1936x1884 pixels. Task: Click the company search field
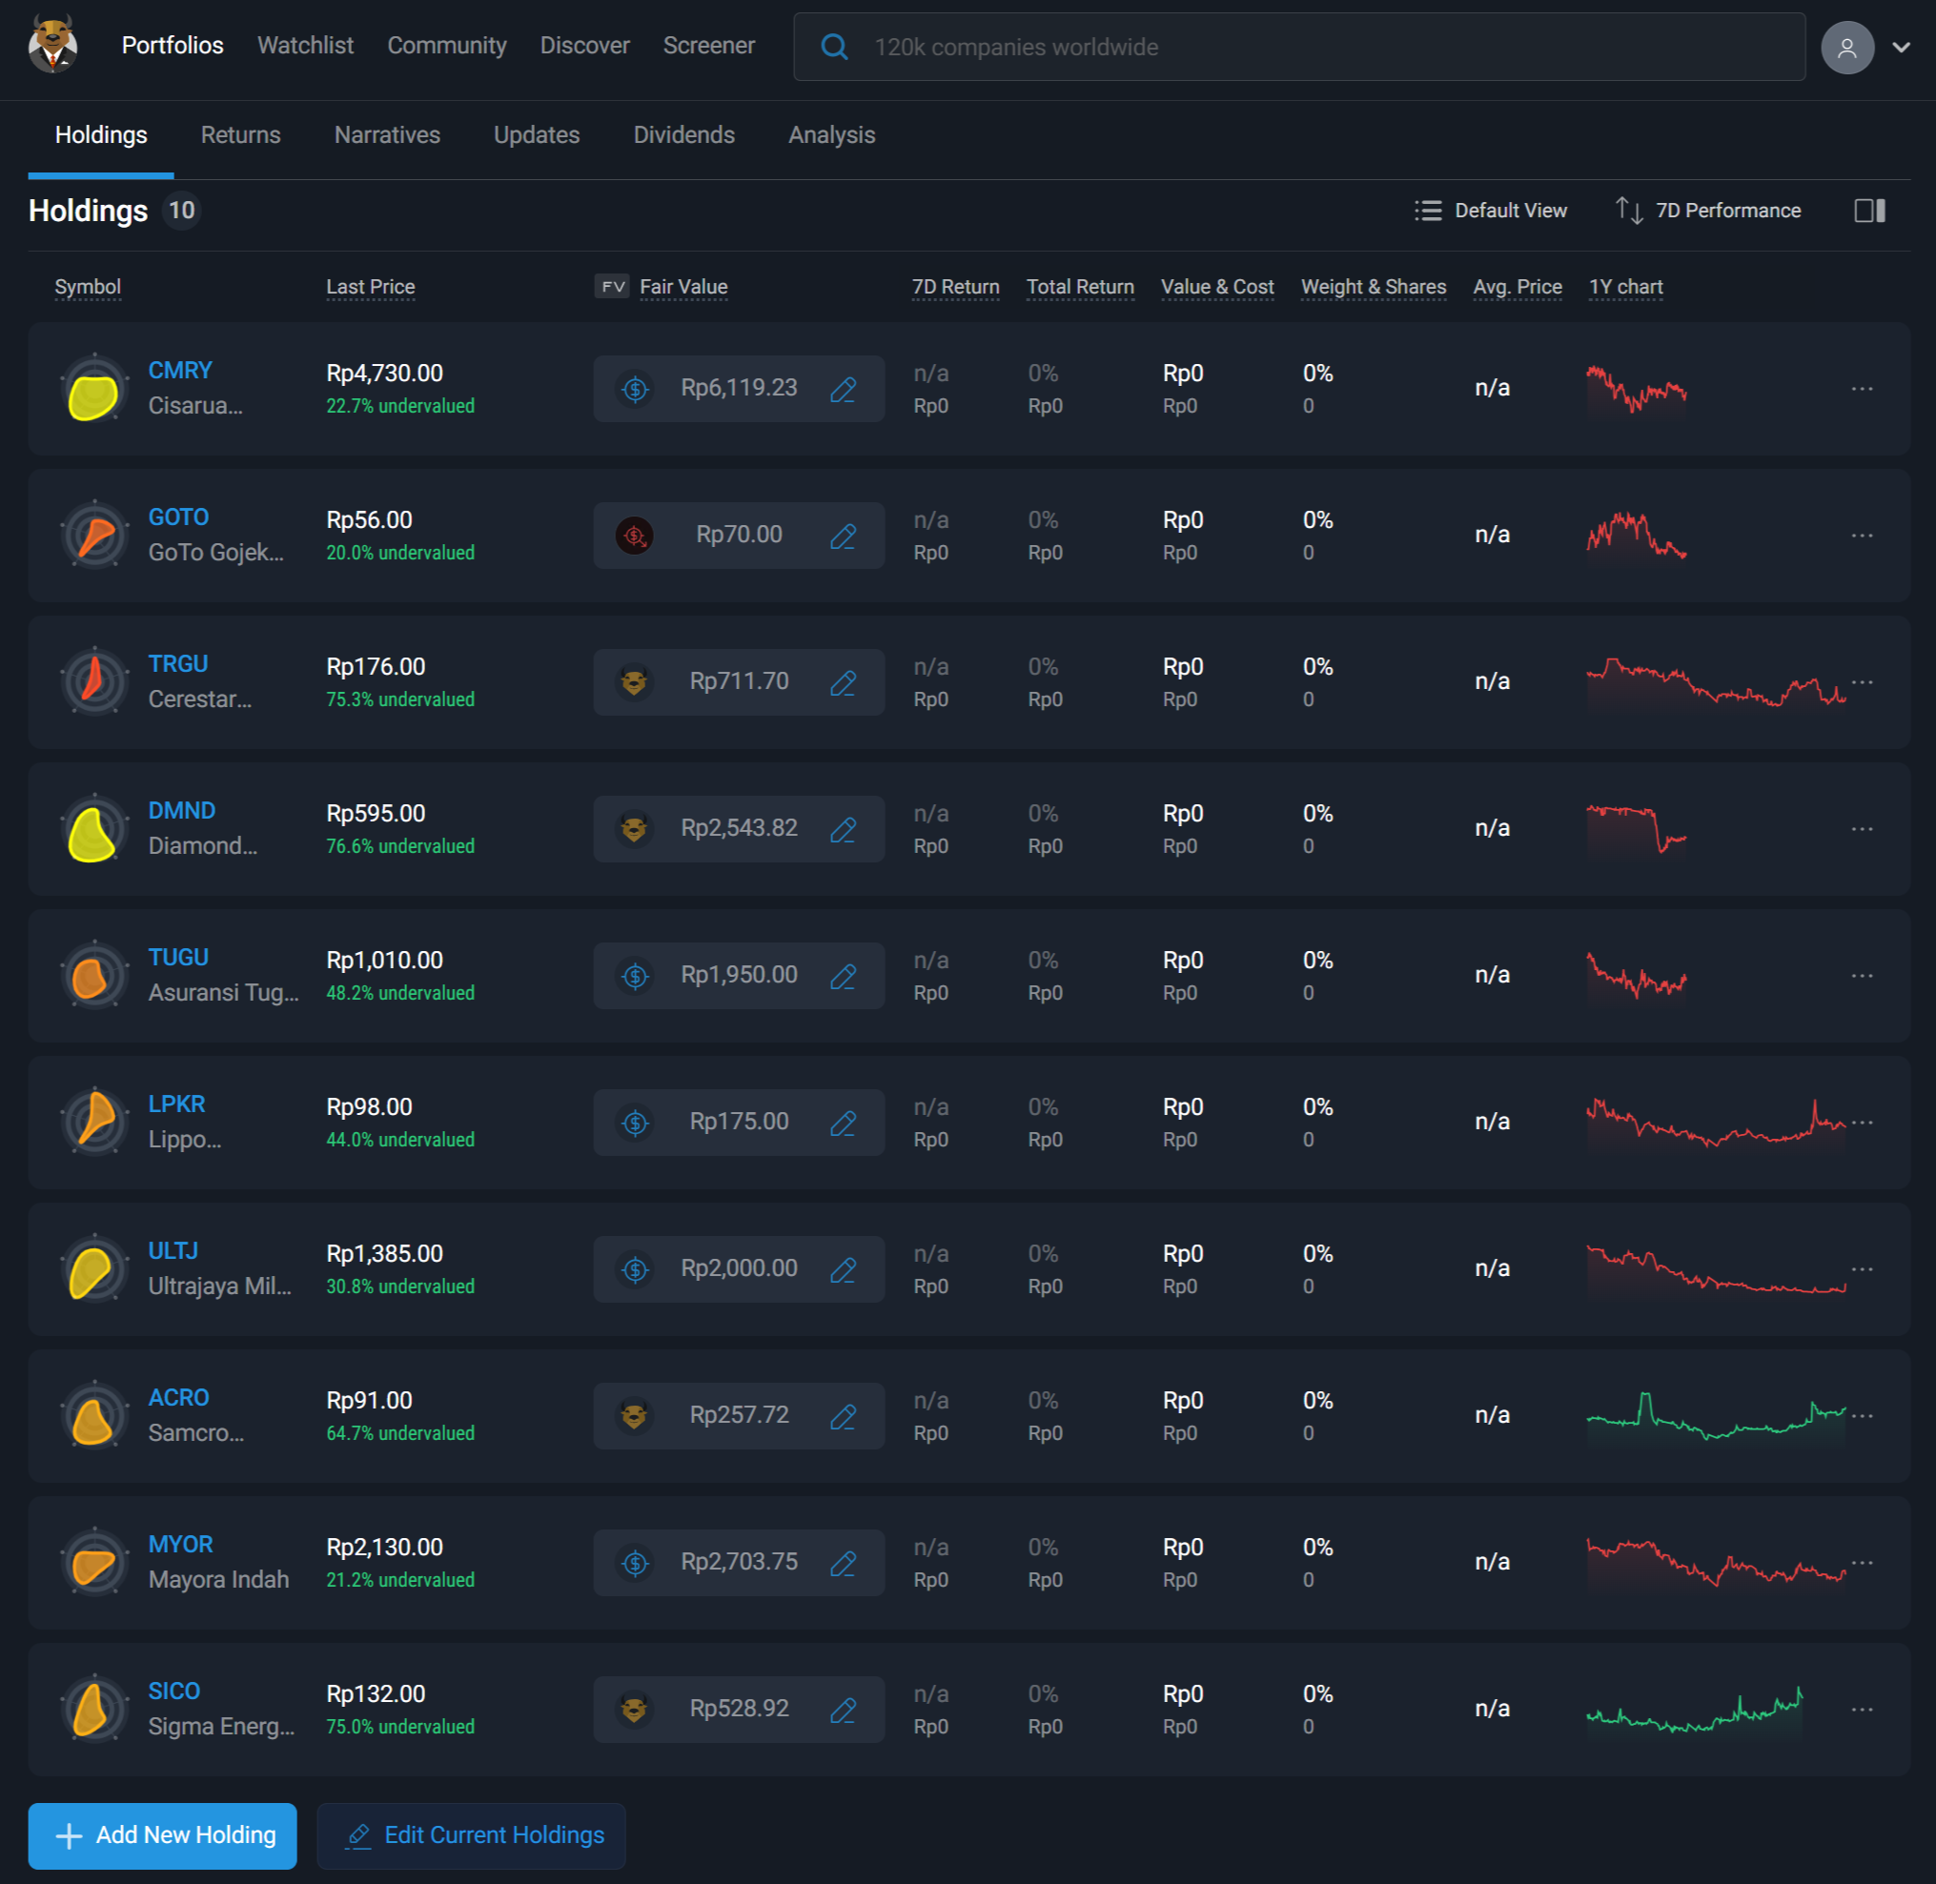(1297, 48)
